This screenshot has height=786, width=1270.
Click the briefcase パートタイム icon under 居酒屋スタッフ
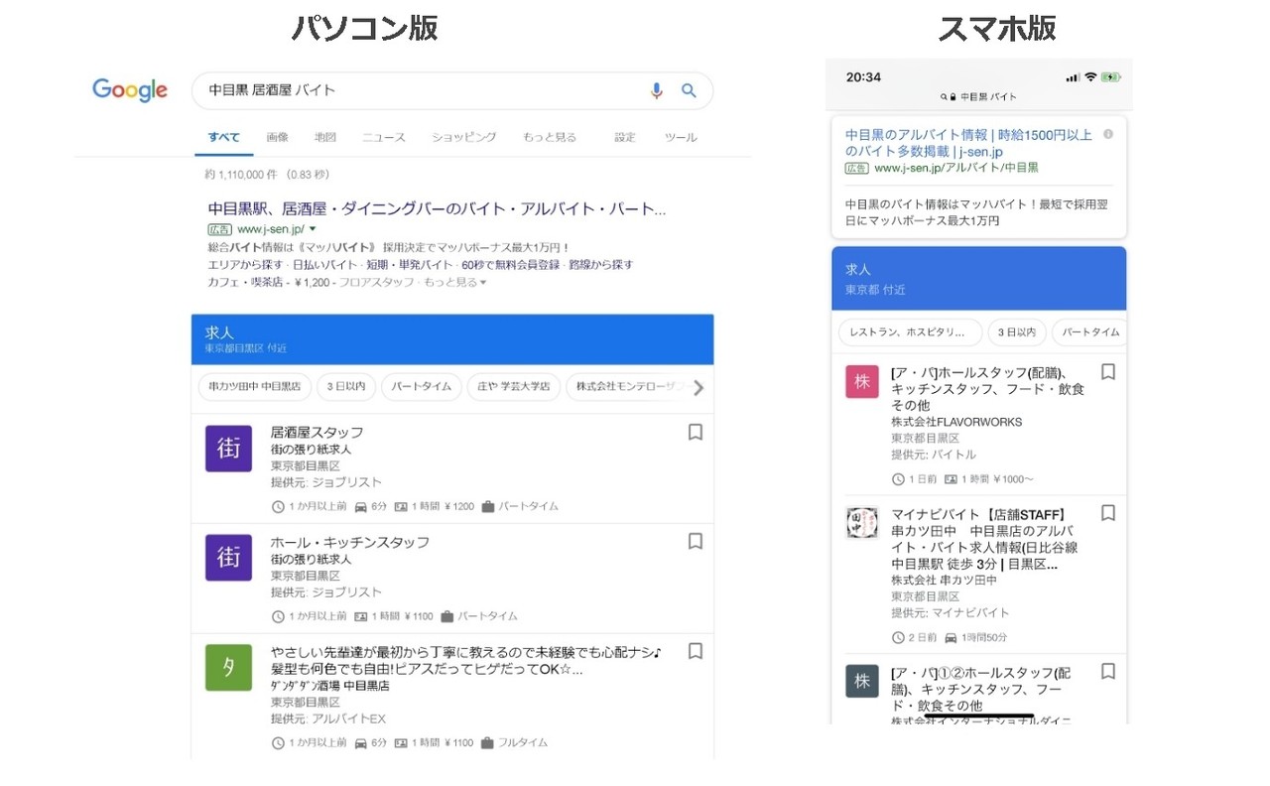[x=487, y=506]
